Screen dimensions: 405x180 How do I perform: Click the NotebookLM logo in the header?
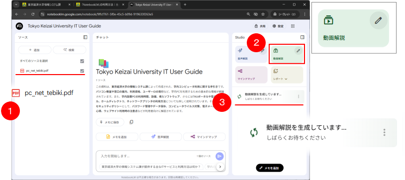(x=19, y=26)
